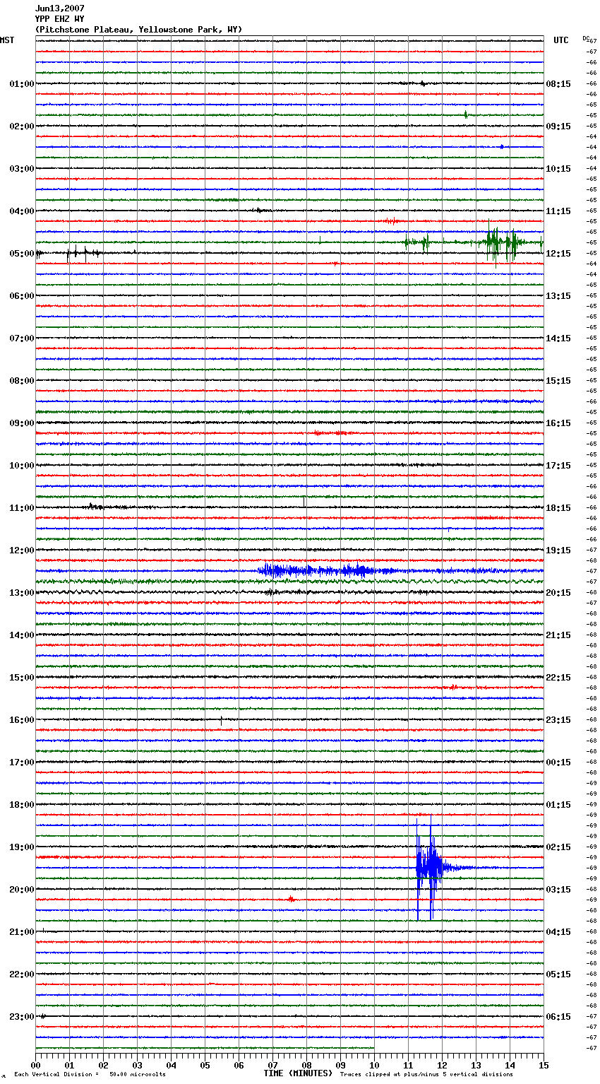Select the 23:00 MST row label

pyautogui.click(x=22, y=1017)
